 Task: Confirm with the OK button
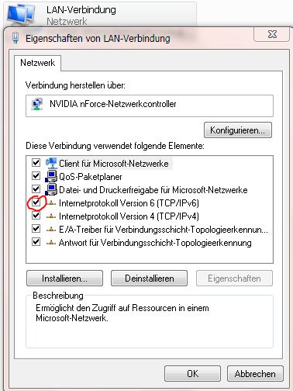192,374
